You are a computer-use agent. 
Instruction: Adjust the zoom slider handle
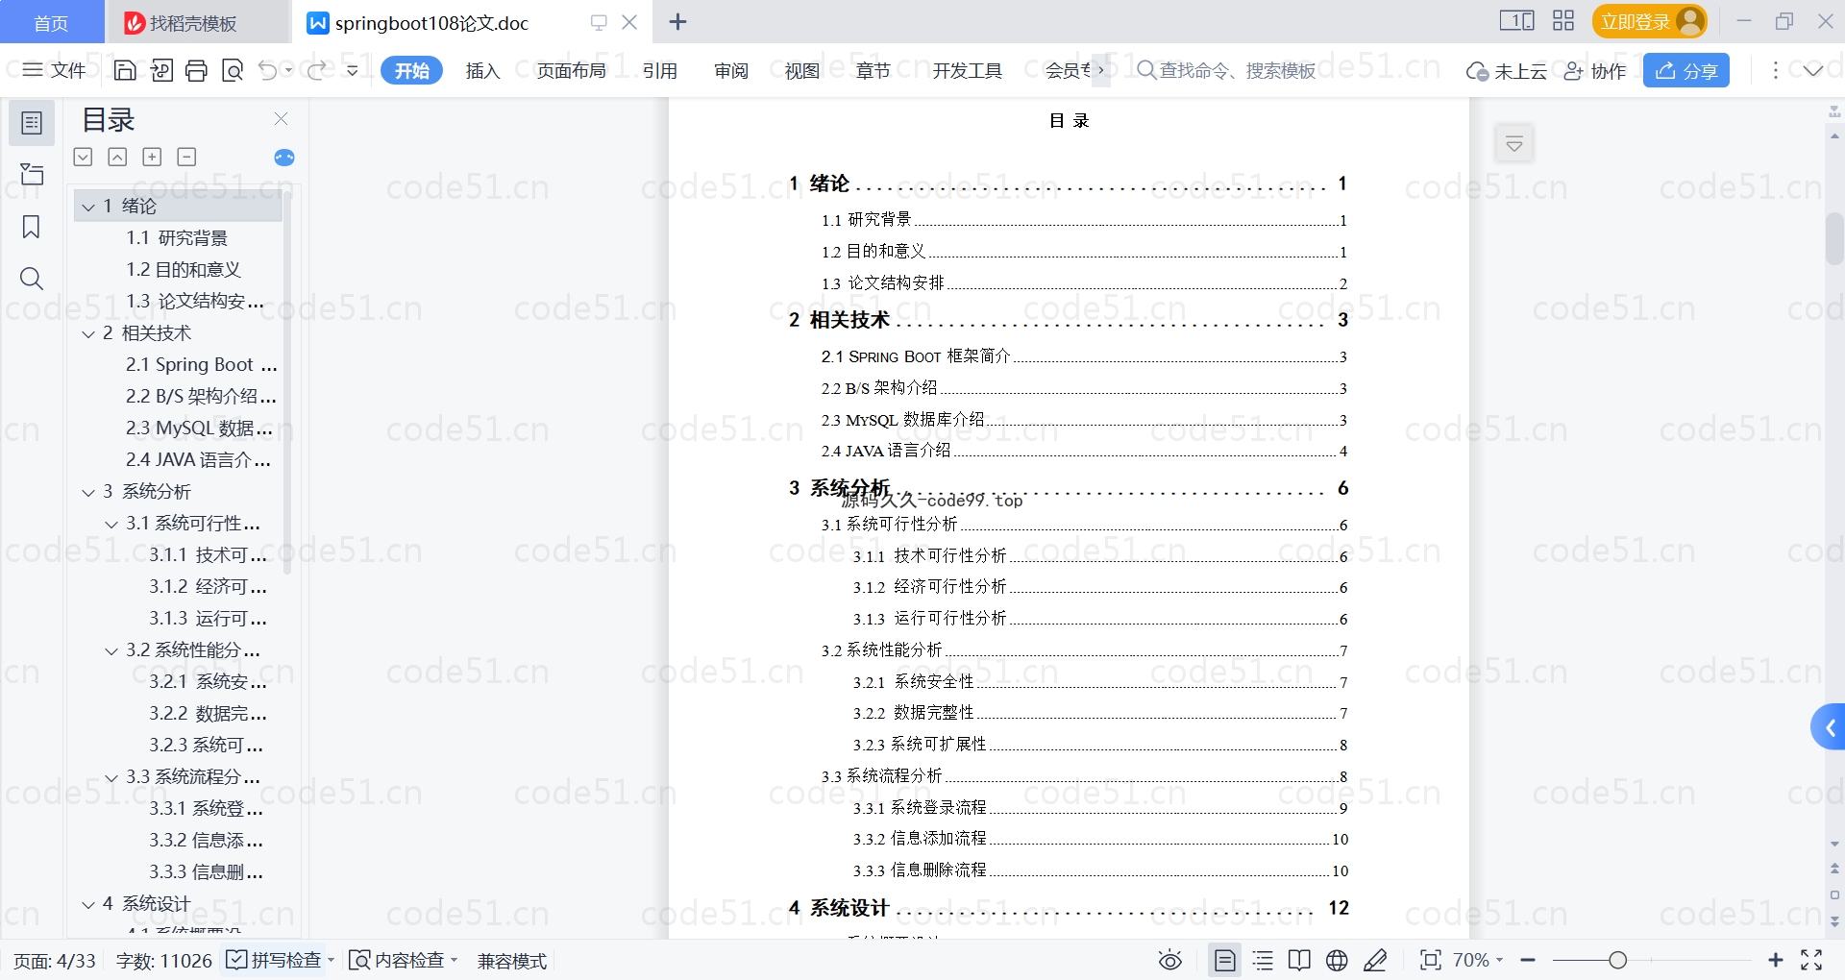tap(1618, 960)
